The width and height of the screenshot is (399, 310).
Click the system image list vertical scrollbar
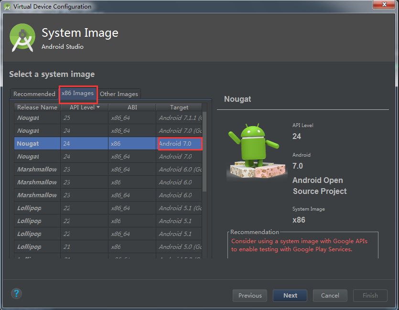point(205,152)
